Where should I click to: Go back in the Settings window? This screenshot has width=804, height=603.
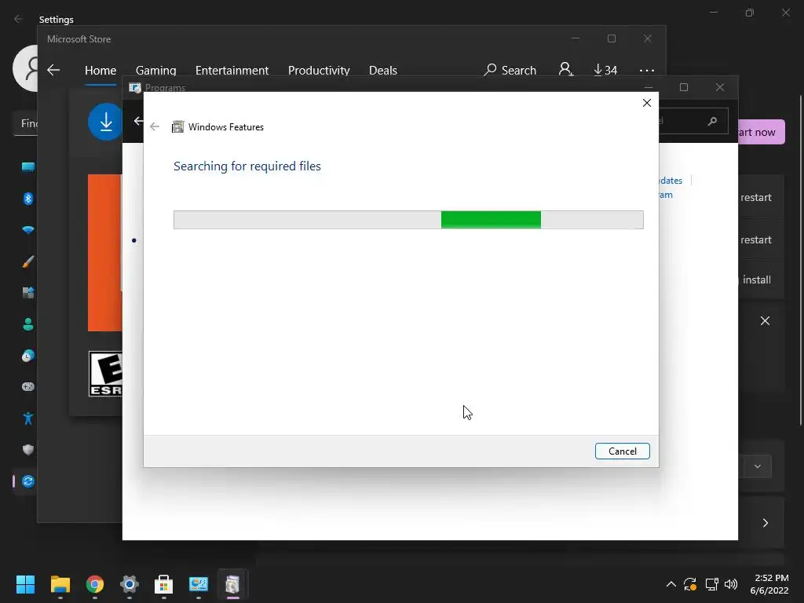pos(19,19)
